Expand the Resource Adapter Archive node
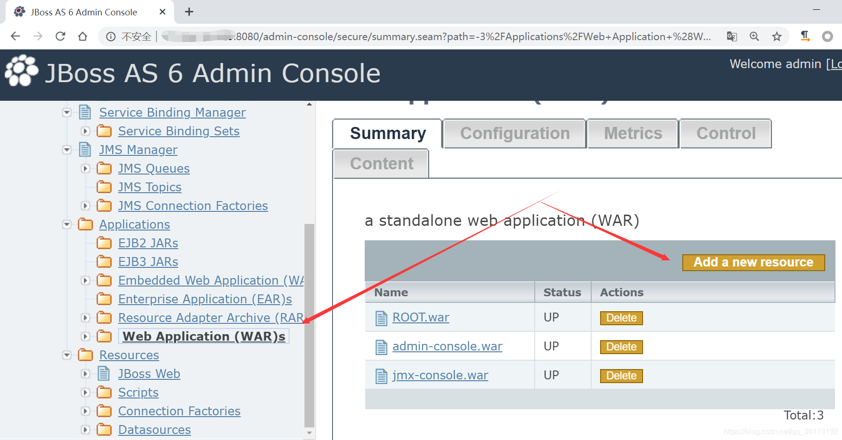This screenshot has width=842, height=440. coord(85,318)
